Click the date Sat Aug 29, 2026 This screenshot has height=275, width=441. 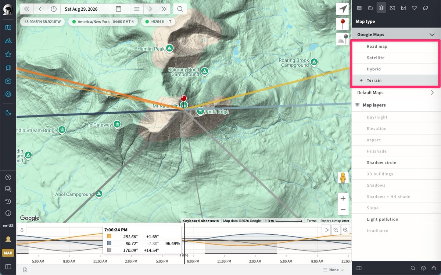click(81, 9)
